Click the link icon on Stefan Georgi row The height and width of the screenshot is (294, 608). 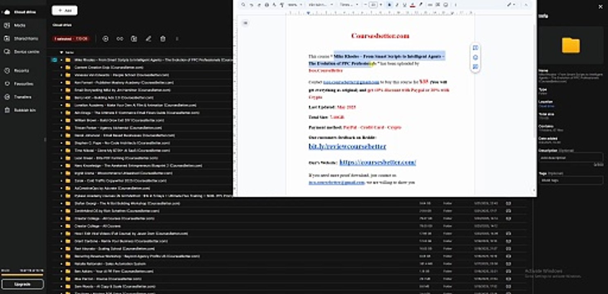509,203
